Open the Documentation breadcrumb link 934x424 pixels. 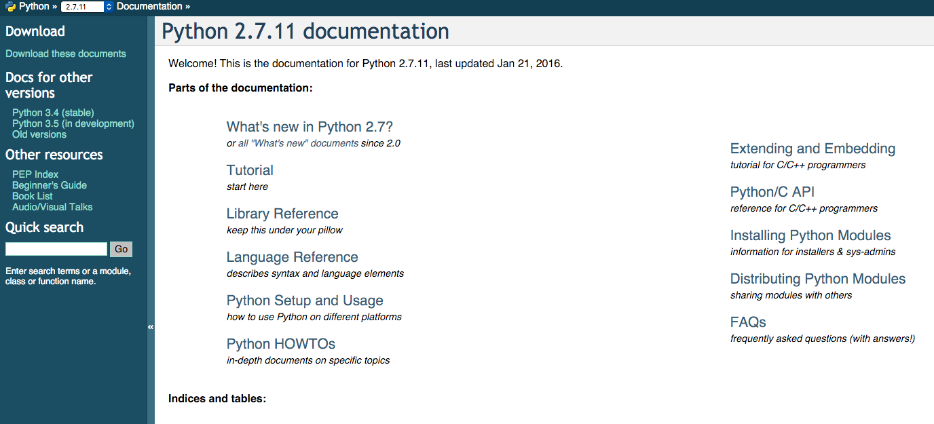(149, 7)
